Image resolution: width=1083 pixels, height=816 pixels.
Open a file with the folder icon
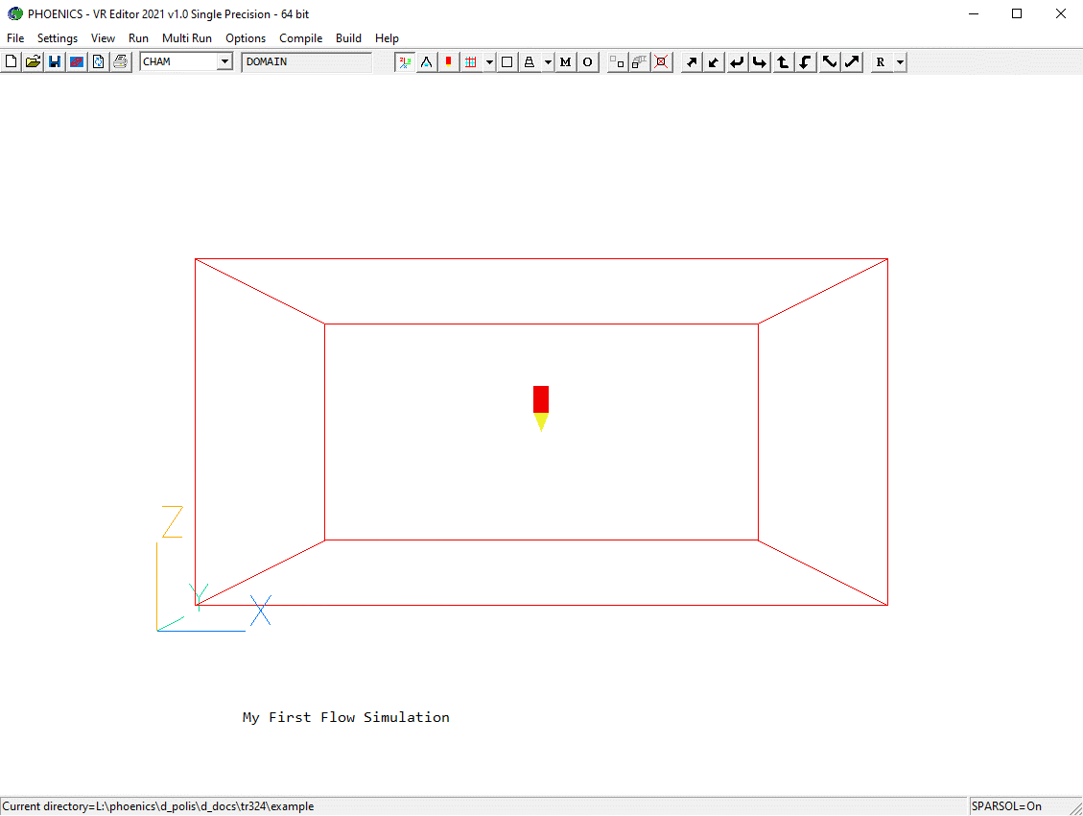tap(33, 62)
